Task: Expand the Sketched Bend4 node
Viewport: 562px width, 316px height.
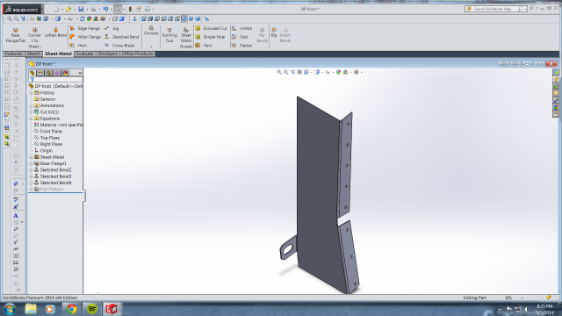Action: [32, 183]
